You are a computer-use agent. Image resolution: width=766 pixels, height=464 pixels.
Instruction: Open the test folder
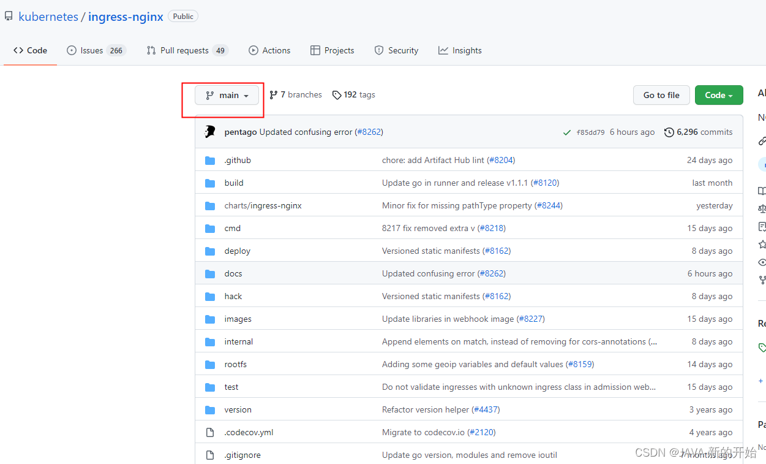[x=231, y=387]
